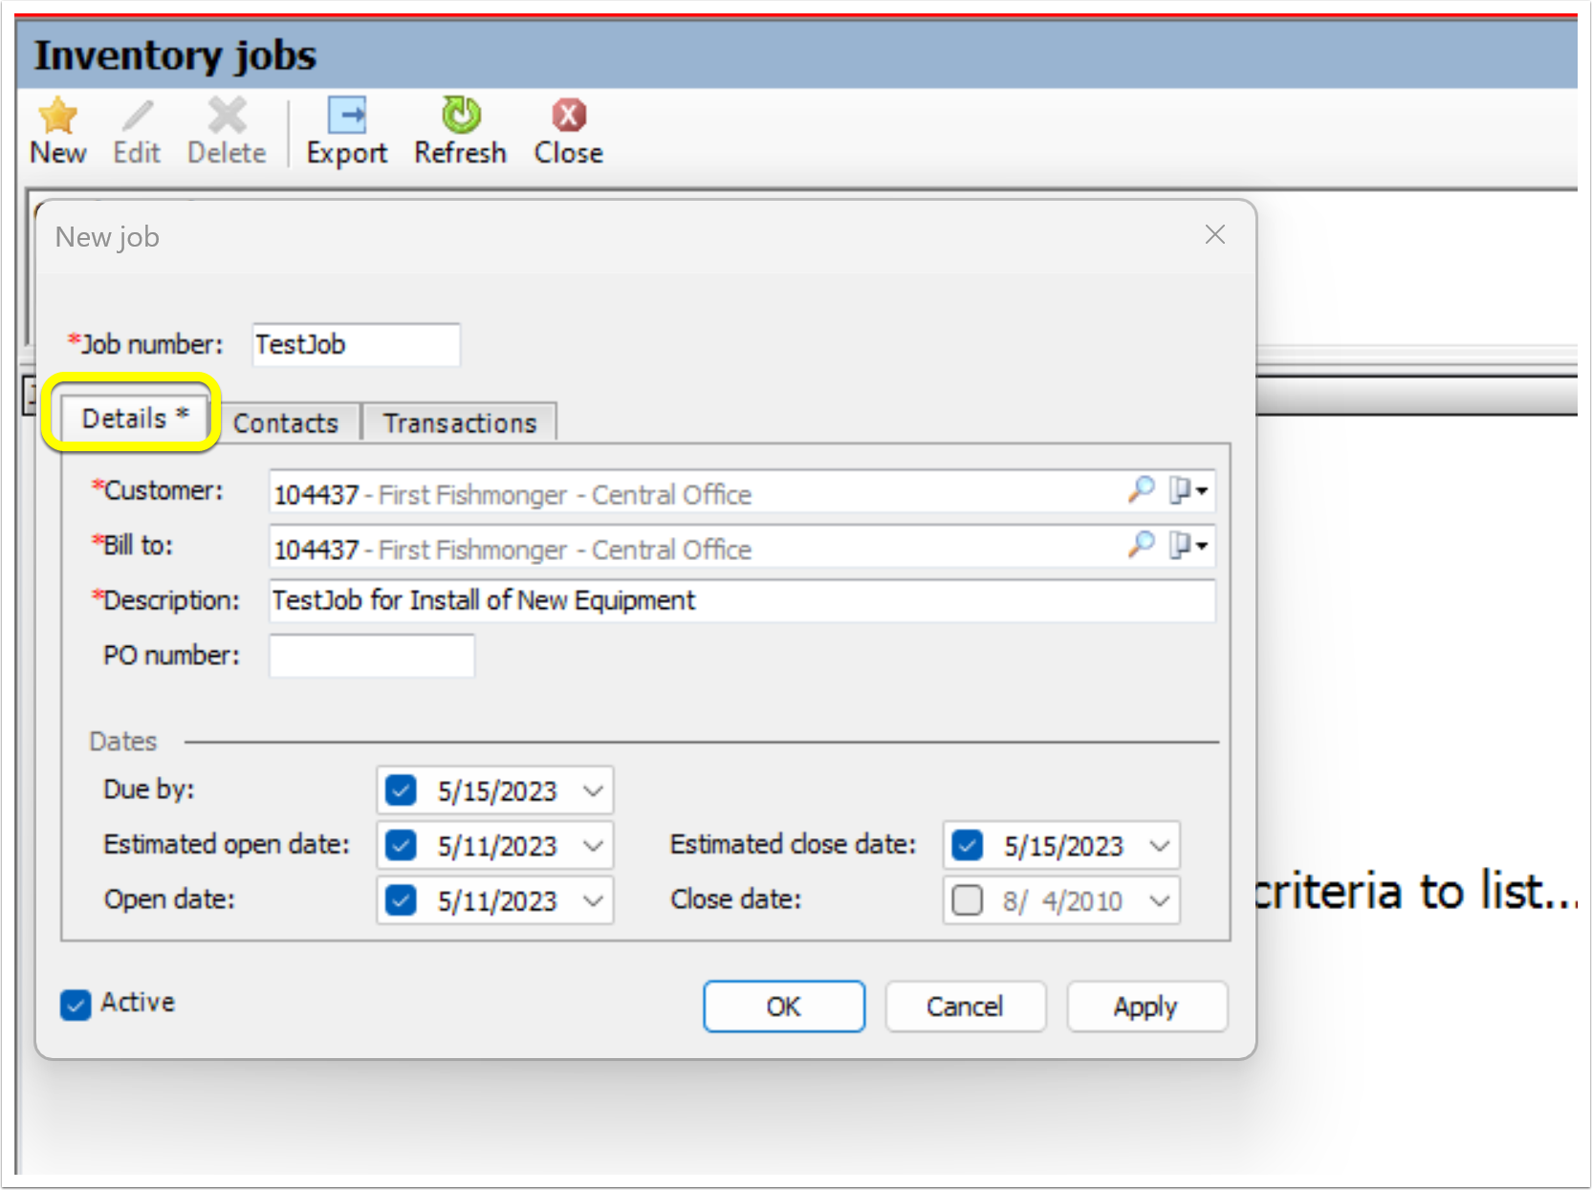Uncheck the Active checkbox
This screenshot has width=1592, height=1190.
click(76, 1005)
